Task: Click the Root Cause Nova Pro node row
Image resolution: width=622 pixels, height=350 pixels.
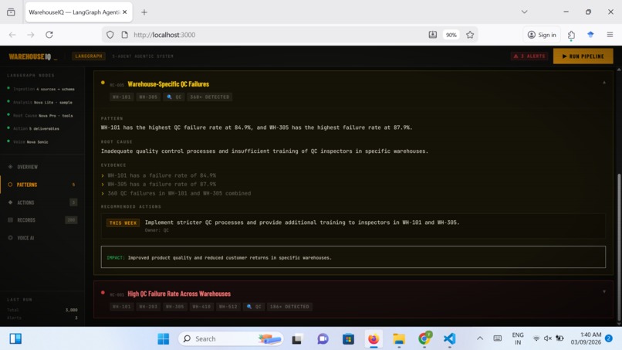Action: (x=40, y=116)
